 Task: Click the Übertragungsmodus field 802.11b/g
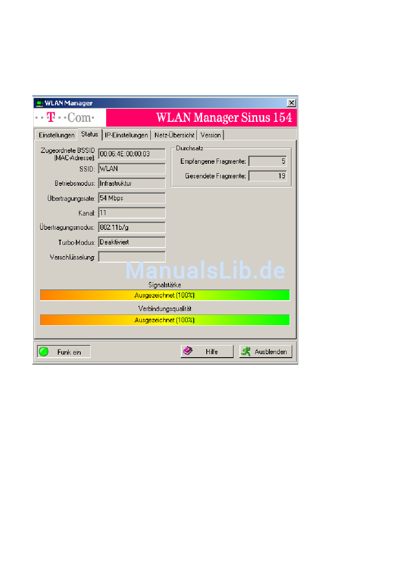[x=132, y=227]
